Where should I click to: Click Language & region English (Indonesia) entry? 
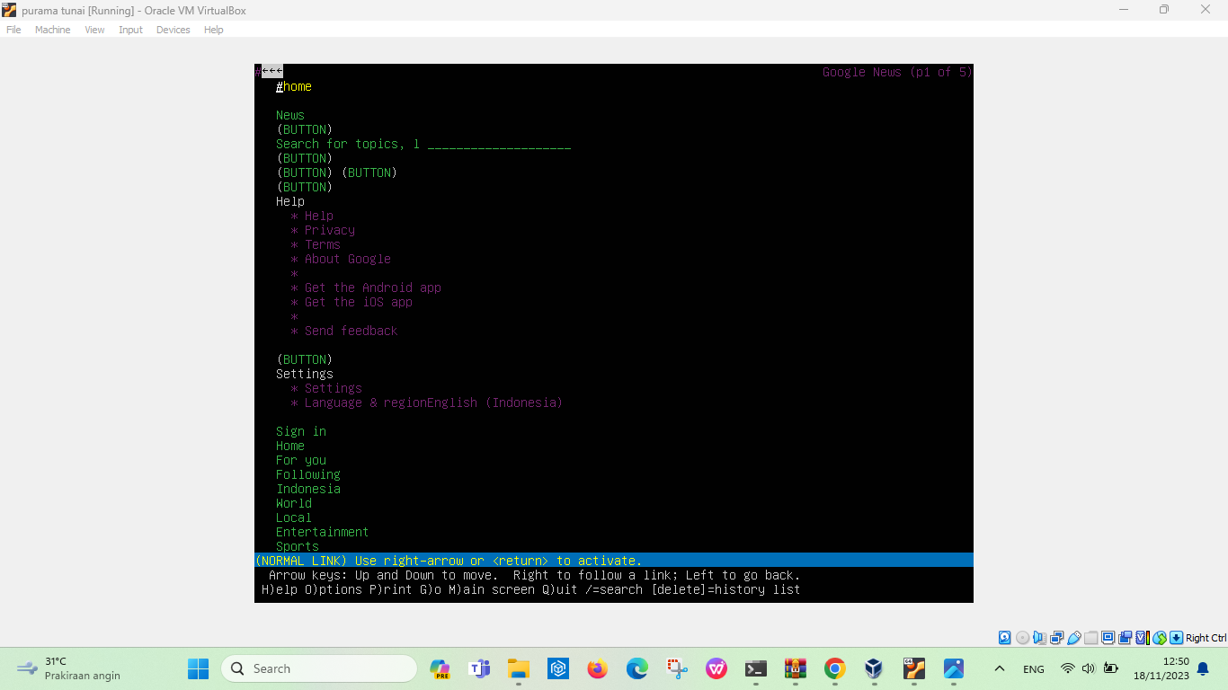434,402
